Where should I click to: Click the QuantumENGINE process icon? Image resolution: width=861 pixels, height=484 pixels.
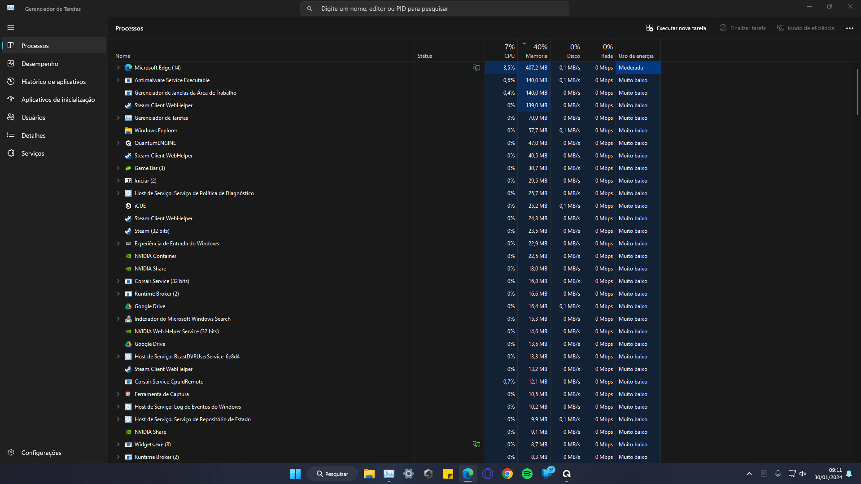(128, 143)
